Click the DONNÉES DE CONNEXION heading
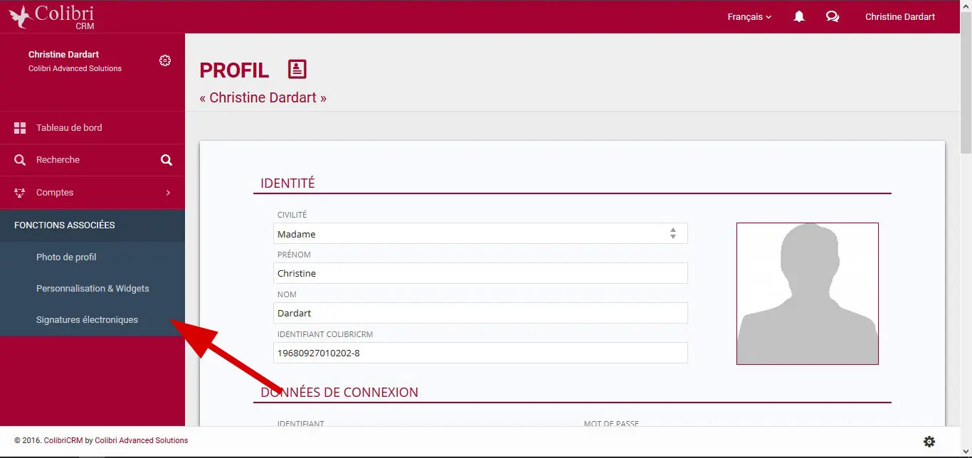 tap(339, 393)
